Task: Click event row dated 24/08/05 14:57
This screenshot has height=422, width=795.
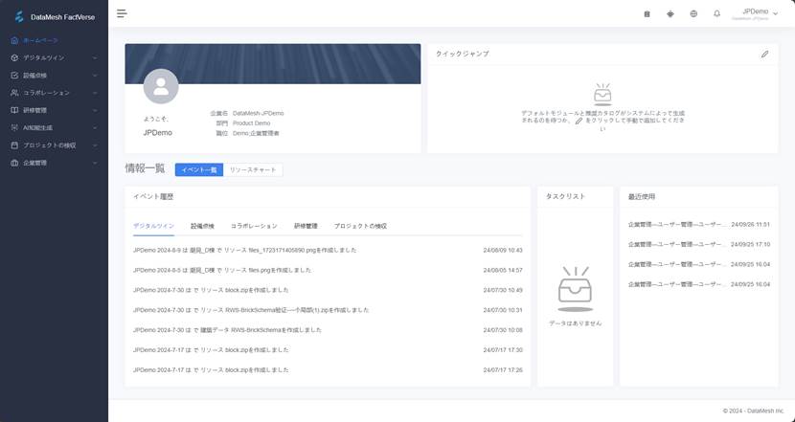Action: click(x=328, y=270)
